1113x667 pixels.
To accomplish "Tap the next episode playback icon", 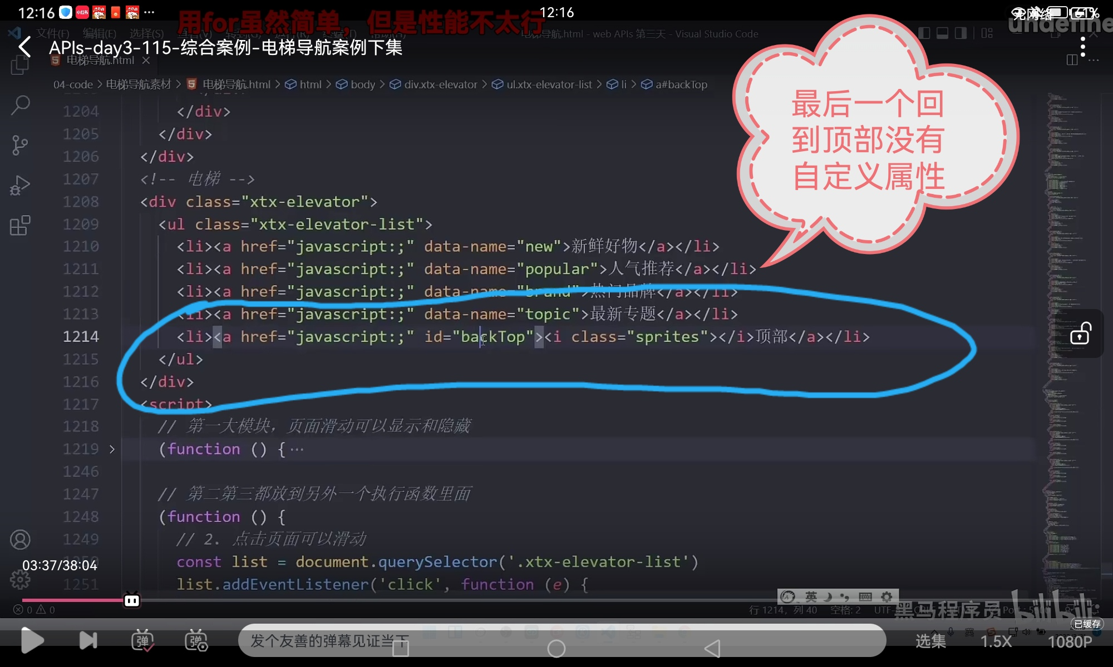I will point(88,640).
